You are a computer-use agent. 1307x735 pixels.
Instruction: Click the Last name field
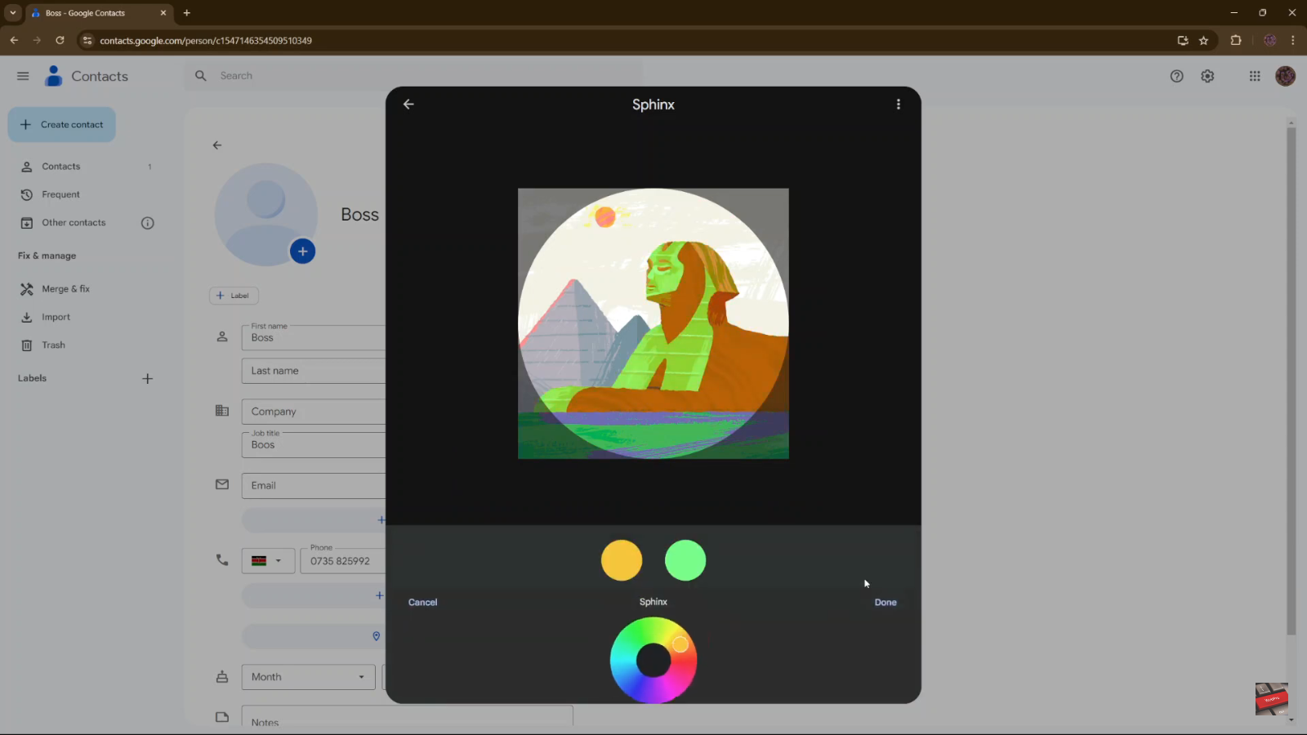[314, 371]
